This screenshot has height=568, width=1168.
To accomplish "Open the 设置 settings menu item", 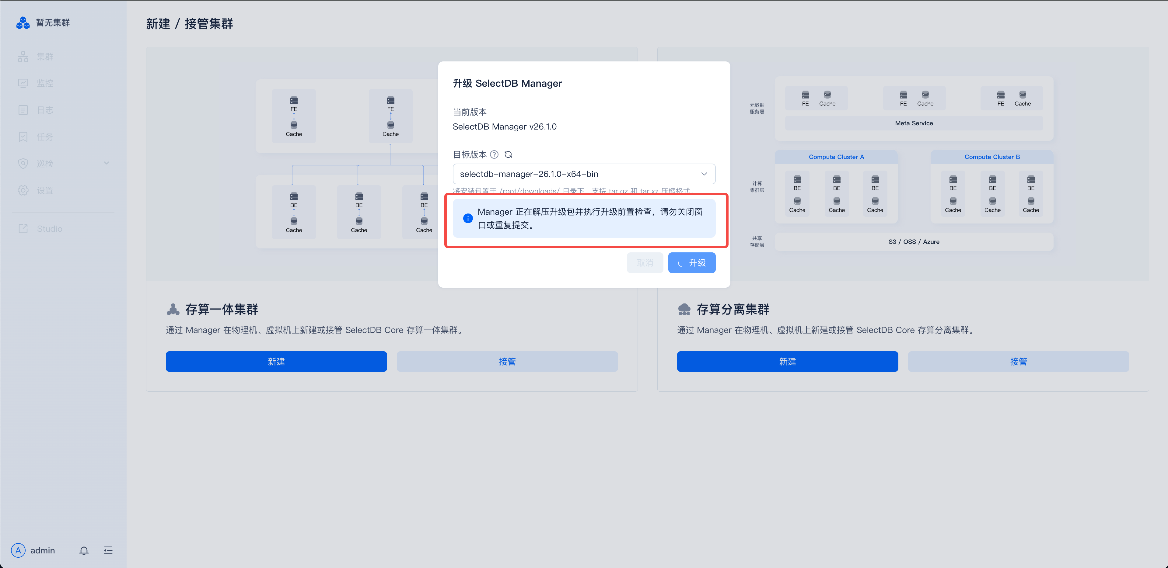I will coord(64,190).
